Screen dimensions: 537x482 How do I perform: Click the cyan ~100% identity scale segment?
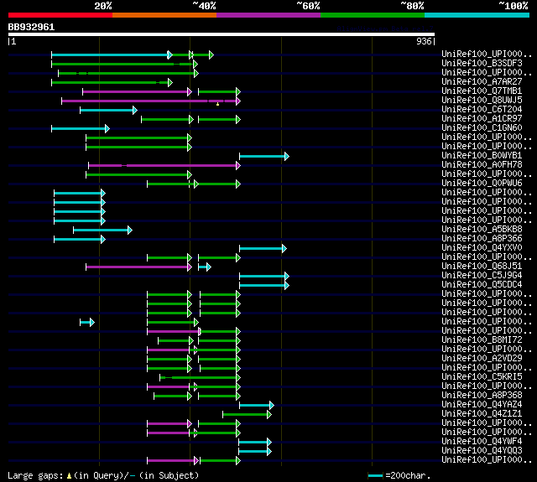pyautogui.click(x=477, y=15)
